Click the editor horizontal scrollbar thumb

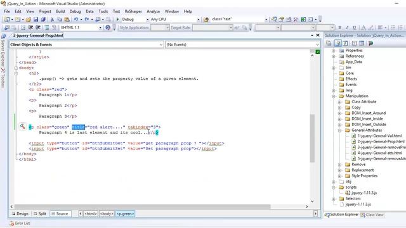(142, 206)
